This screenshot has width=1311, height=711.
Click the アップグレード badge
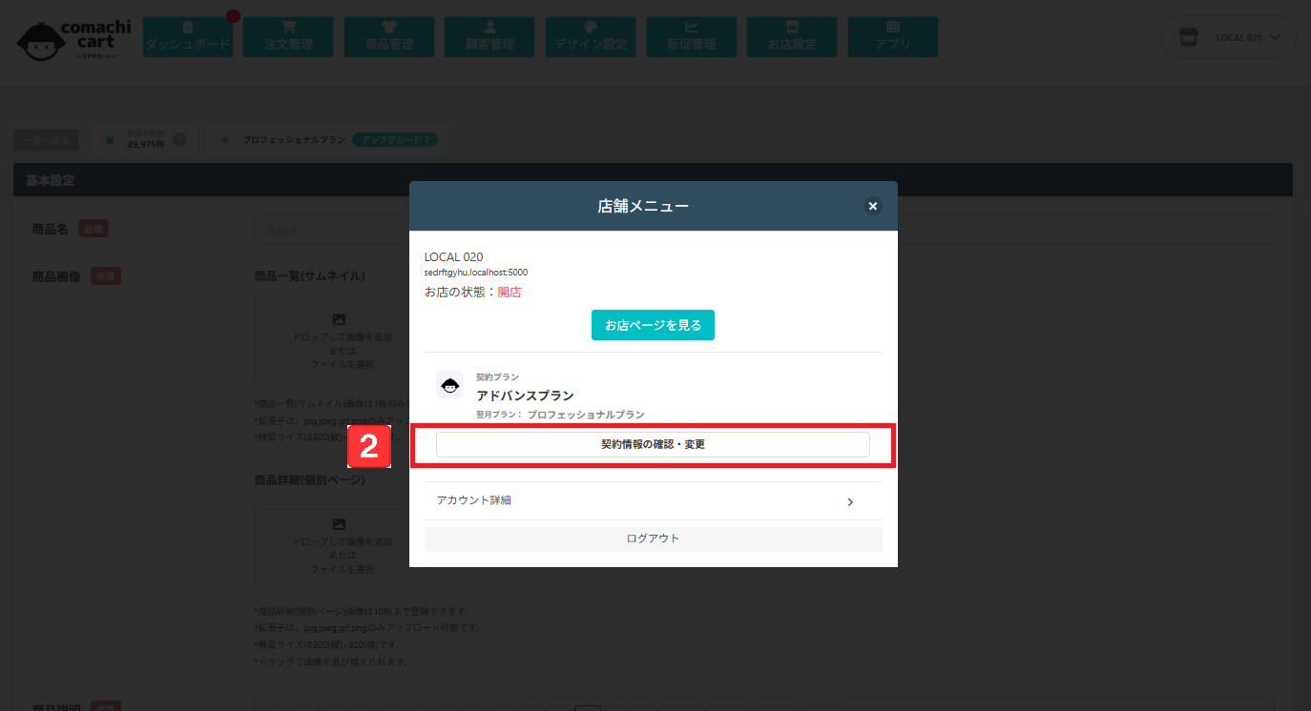coord(394,140)
